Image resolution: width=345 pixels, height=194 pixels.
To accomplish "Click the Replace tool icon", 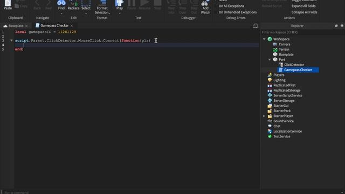I will click(x=73, y=3).
